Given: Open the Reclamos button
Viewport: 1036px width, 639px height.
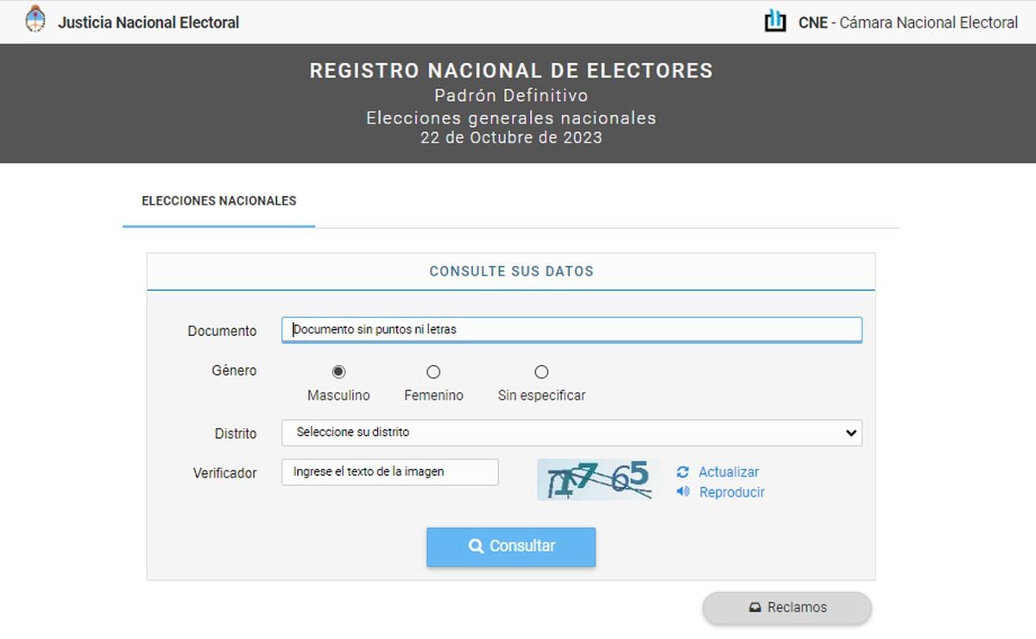Looking at the screenshot, I should 786,607.
